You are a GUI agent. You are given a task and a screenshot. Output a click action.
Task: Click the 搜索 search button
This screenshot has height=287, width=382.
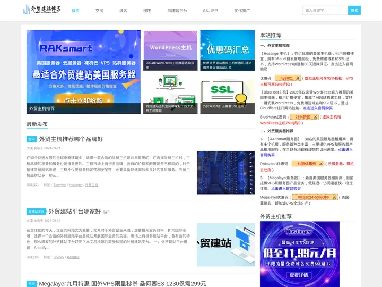(354, 10)
